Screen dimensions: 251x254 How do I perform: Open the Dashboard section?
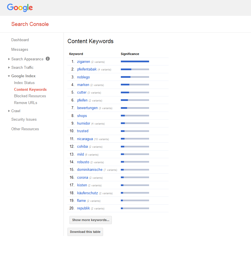[x=20, y=40]
